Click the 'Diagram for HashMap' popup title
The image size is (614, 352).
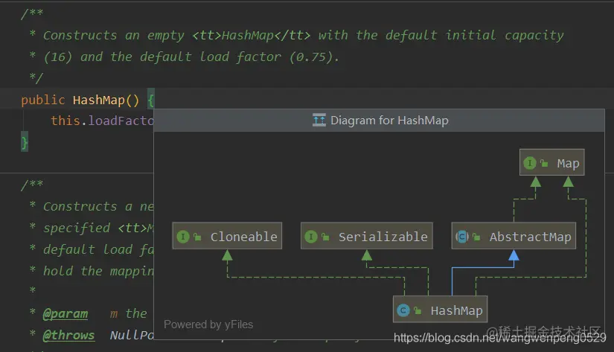[389, 121]
